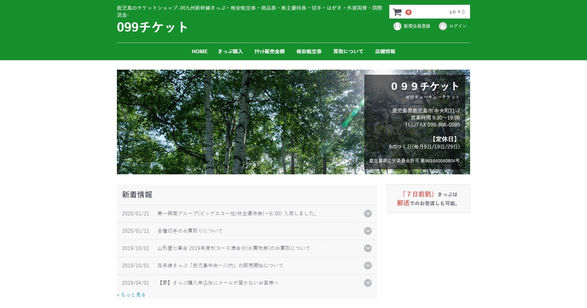Expand the 2019/04/01 news entry arrow
This screenshot has width=587, height=308.
(x=368, y=283)
